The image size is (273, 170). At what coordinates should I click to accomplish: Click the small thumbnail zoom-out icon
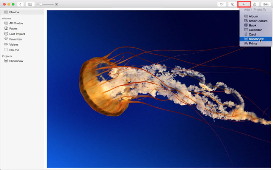38,4
